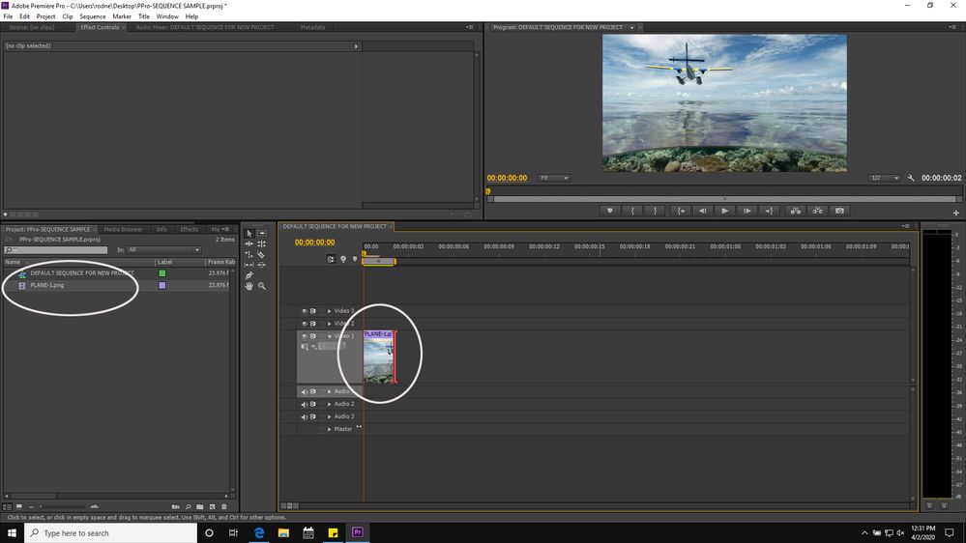Open the Sequence menu

[93, 16]
